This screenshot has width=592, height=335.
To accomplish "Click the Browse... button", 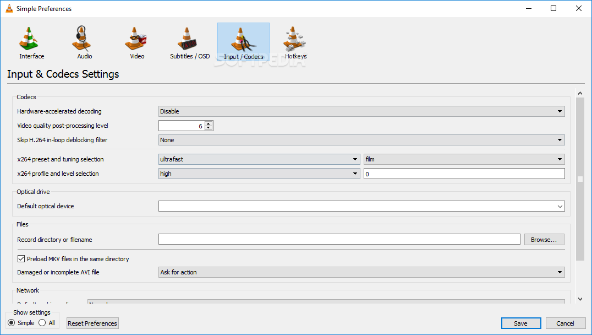I will [544, 240].
